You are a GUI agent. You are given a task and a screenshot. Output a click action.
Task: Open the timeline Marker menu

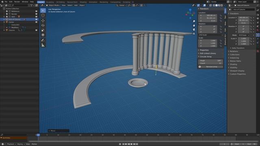tap(34, 144)
